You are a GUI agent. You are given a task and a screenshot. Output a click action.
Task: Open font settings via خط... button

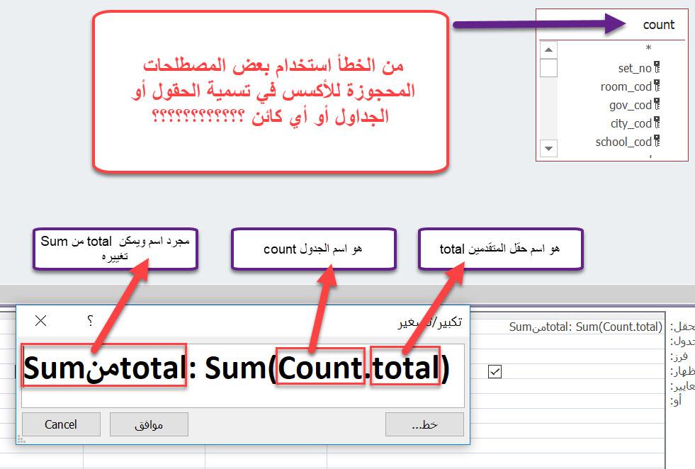tap(424, 424)
